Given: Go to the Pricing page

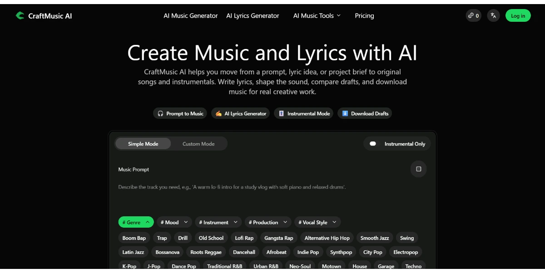Looking at the screenshot, I should click(x=364, y=15).
